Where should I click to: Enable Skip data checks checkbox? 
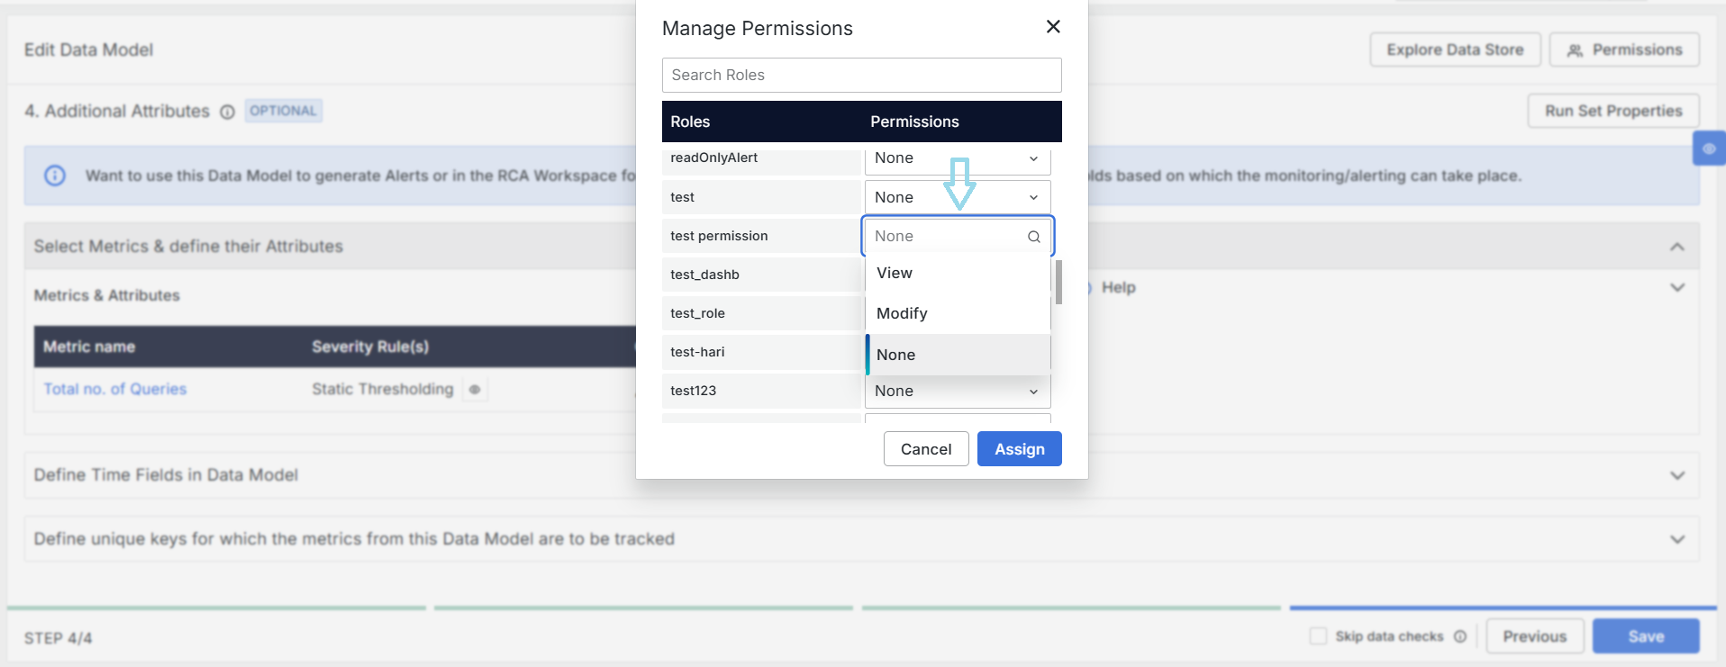click(1318, 636)
